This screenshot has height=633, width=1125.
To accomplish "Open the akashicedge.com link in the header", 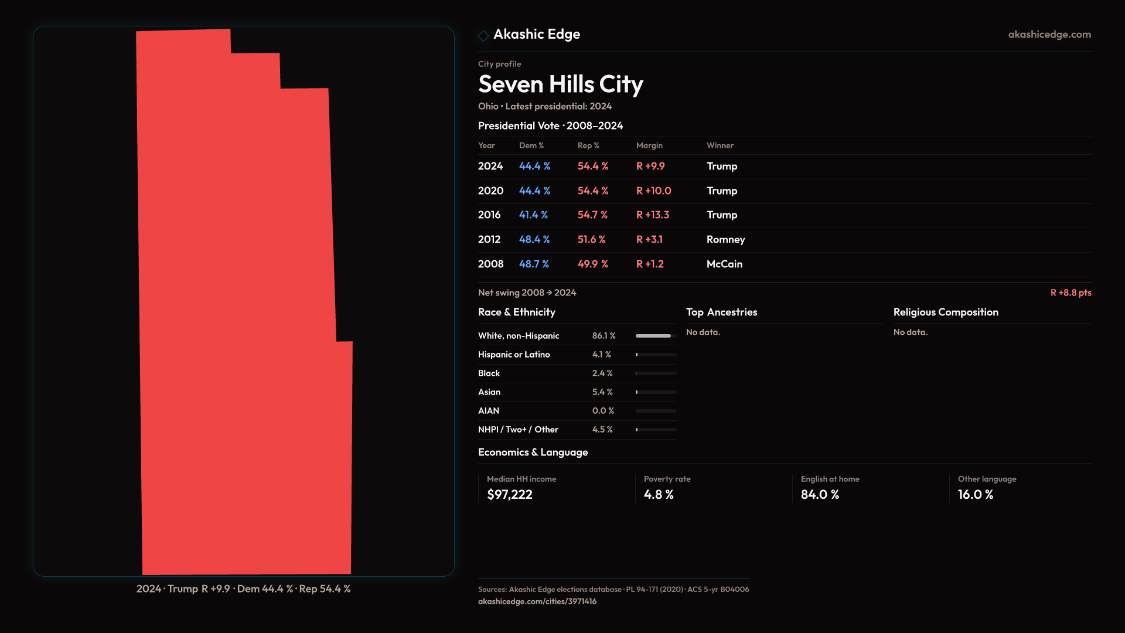I will click(1049, 35).
